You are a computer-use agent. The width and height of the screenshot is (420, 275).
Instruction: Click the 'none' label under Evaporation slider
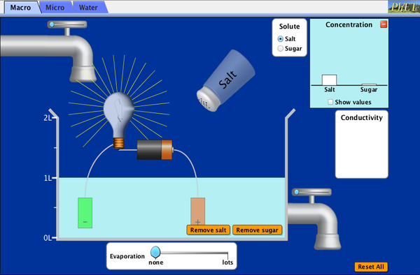[x=156, y=262]
